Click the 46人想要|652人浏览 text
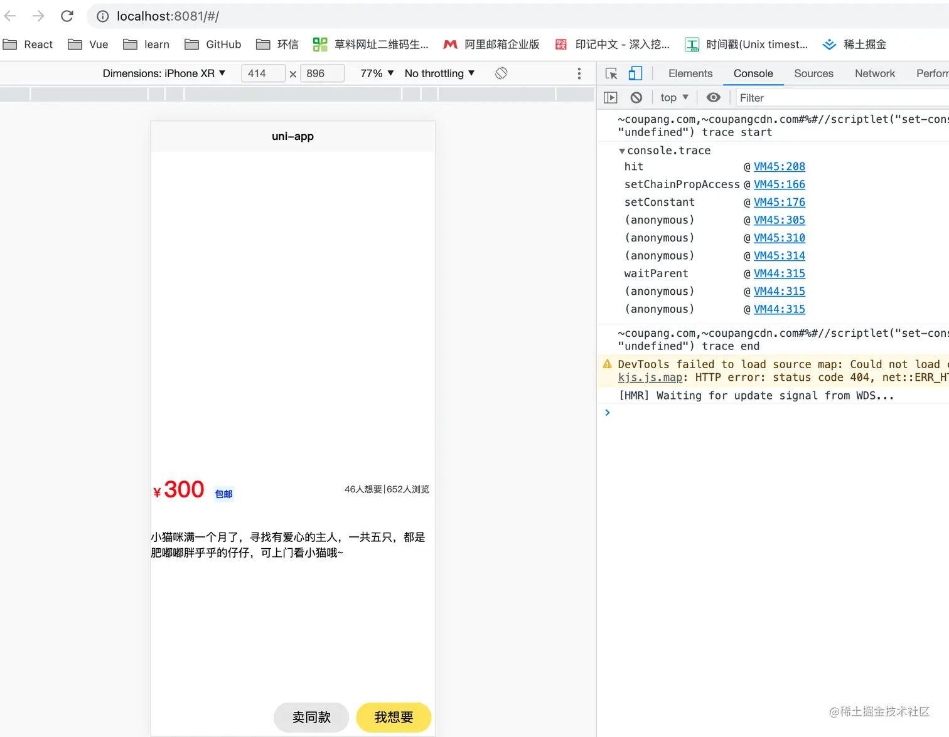This screenshot has width=949, height=737. (x=387, y=489)
